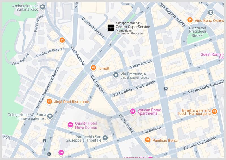Image resolution: width=226 pixels, height=160 pixels.
Task: Click the Birretta wine and food icon
Action: pyautogui.click(x=214, y=112)
